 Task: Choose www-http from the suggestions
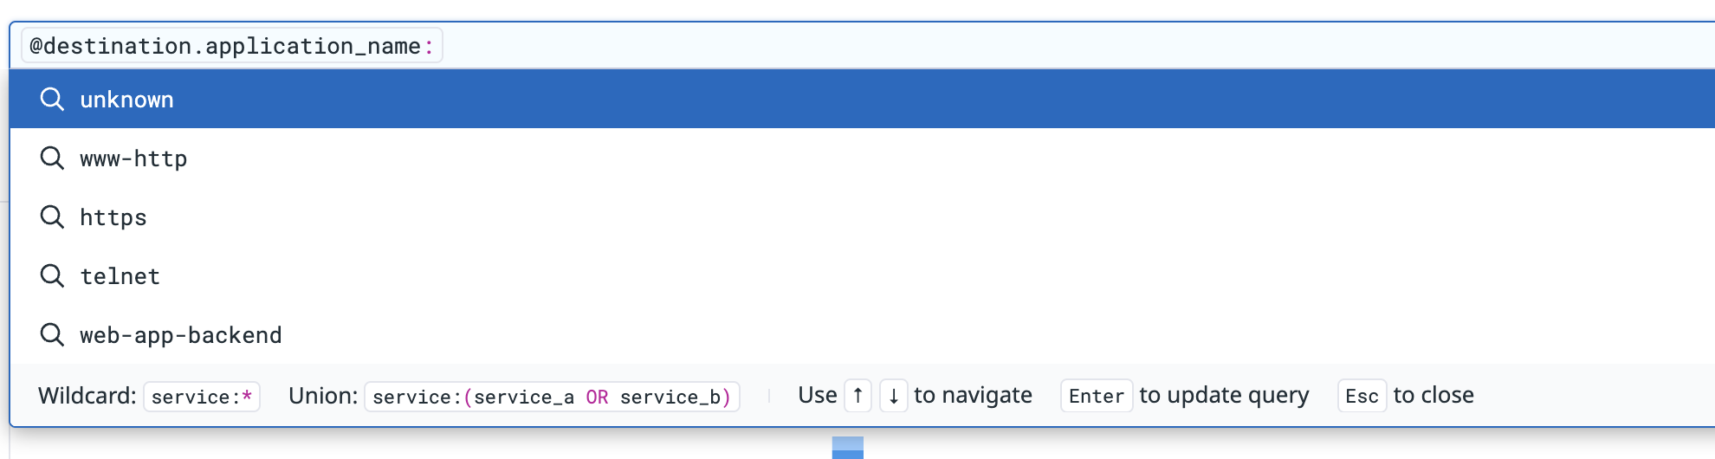point(862,158)
